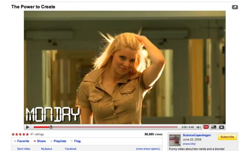Share the video on MySpace

[x=46, y=149]
